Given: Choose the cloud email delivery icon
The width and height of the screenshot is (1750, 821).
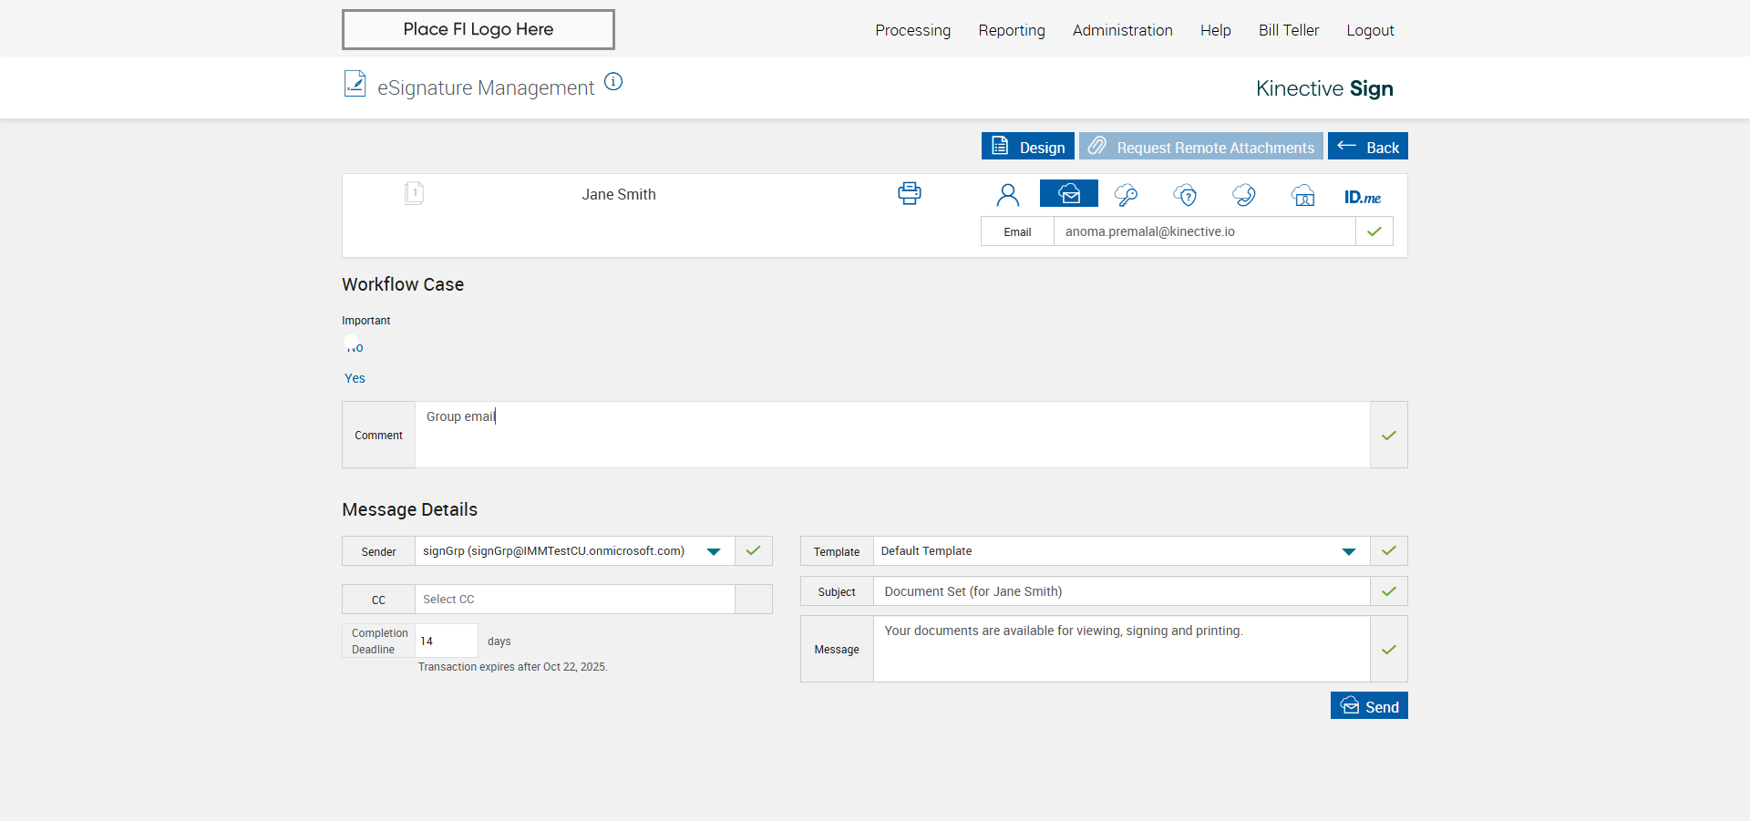Looking at the screenshot, I should (1068, 194).
